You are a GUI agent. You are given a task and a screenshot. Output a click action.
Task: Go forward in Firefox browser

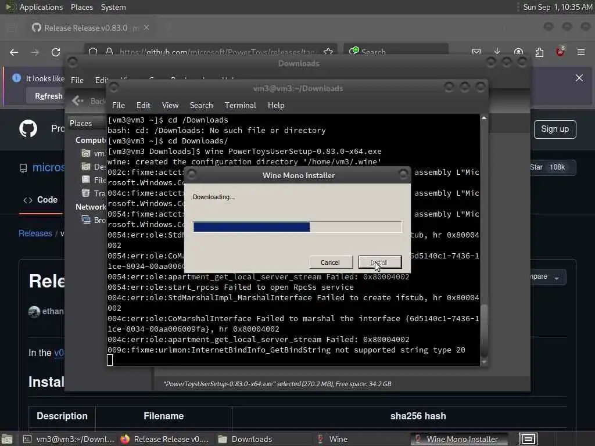click(35, 52)
